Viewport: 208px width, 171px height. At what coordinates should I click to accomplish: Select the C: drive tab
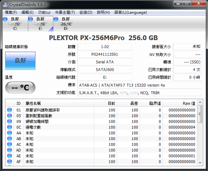(15, 24)
